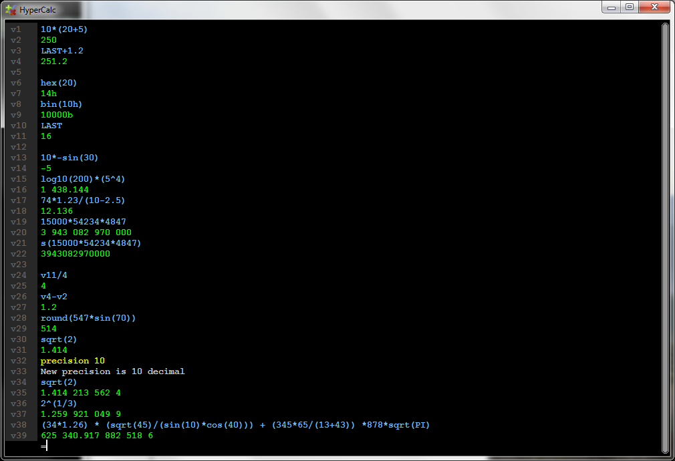Viewport: 675px width, 461px height.
Task: Select the 2^(1/3) expression
Action: tap(59, 404)
